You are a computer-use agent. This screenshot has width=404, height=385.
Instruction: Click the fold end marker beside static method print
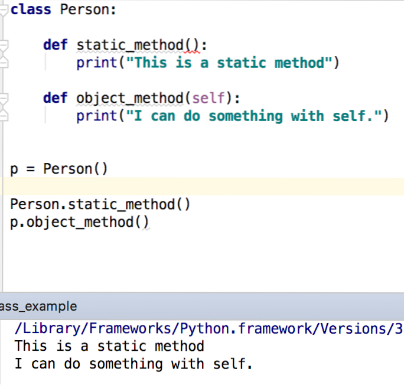(4, 63)
